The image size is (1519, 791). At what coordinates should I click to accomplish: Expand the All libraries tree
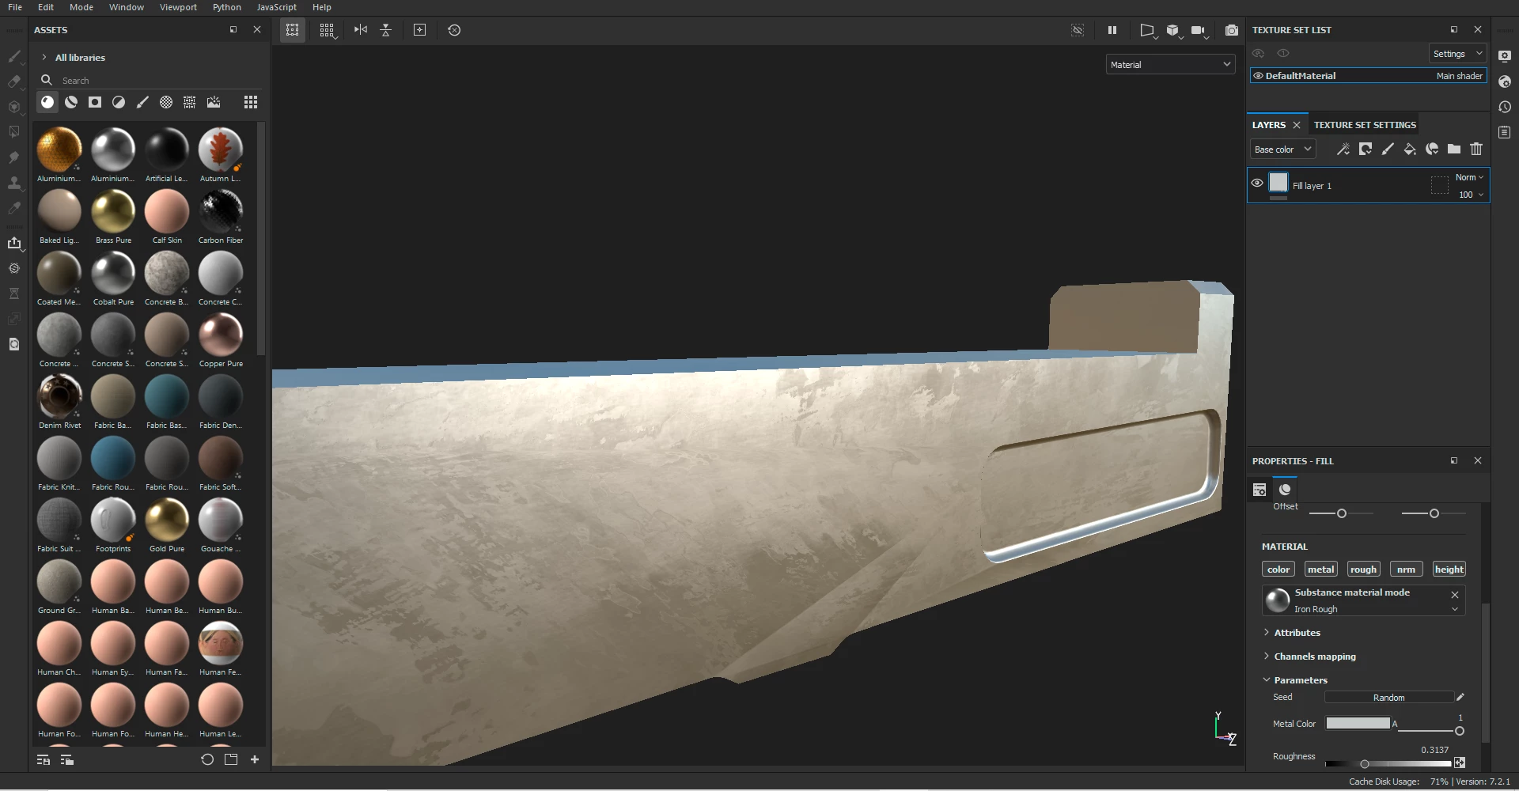[44, 57]
